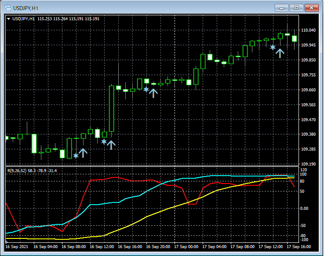324x256 pixels.
Task: Click the up-arrow signal near 16 Sep 08:00 candle
Action: point(83,153)
